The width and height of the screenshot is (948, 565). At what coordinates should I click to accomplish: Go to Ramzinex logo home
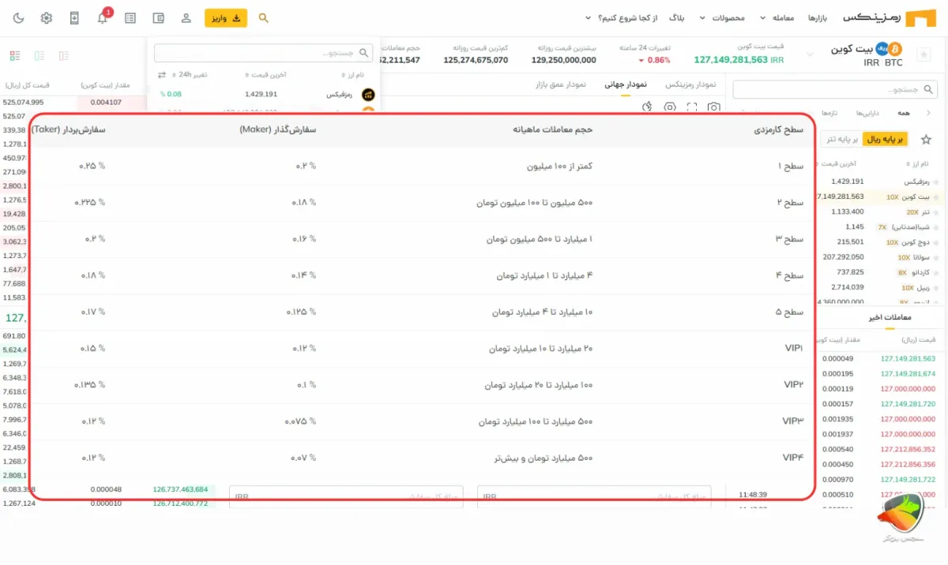pyautogui.click(x=889, y=17)
